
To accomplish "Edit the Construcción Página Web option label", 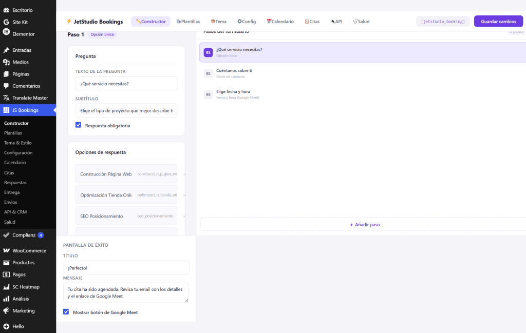I will (x=106, y=174).
